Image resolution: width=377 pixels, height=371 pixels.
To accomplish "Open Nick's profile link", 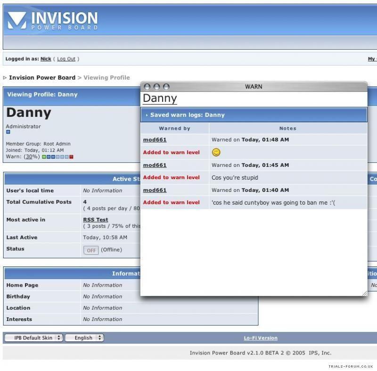I will [46, 59].
